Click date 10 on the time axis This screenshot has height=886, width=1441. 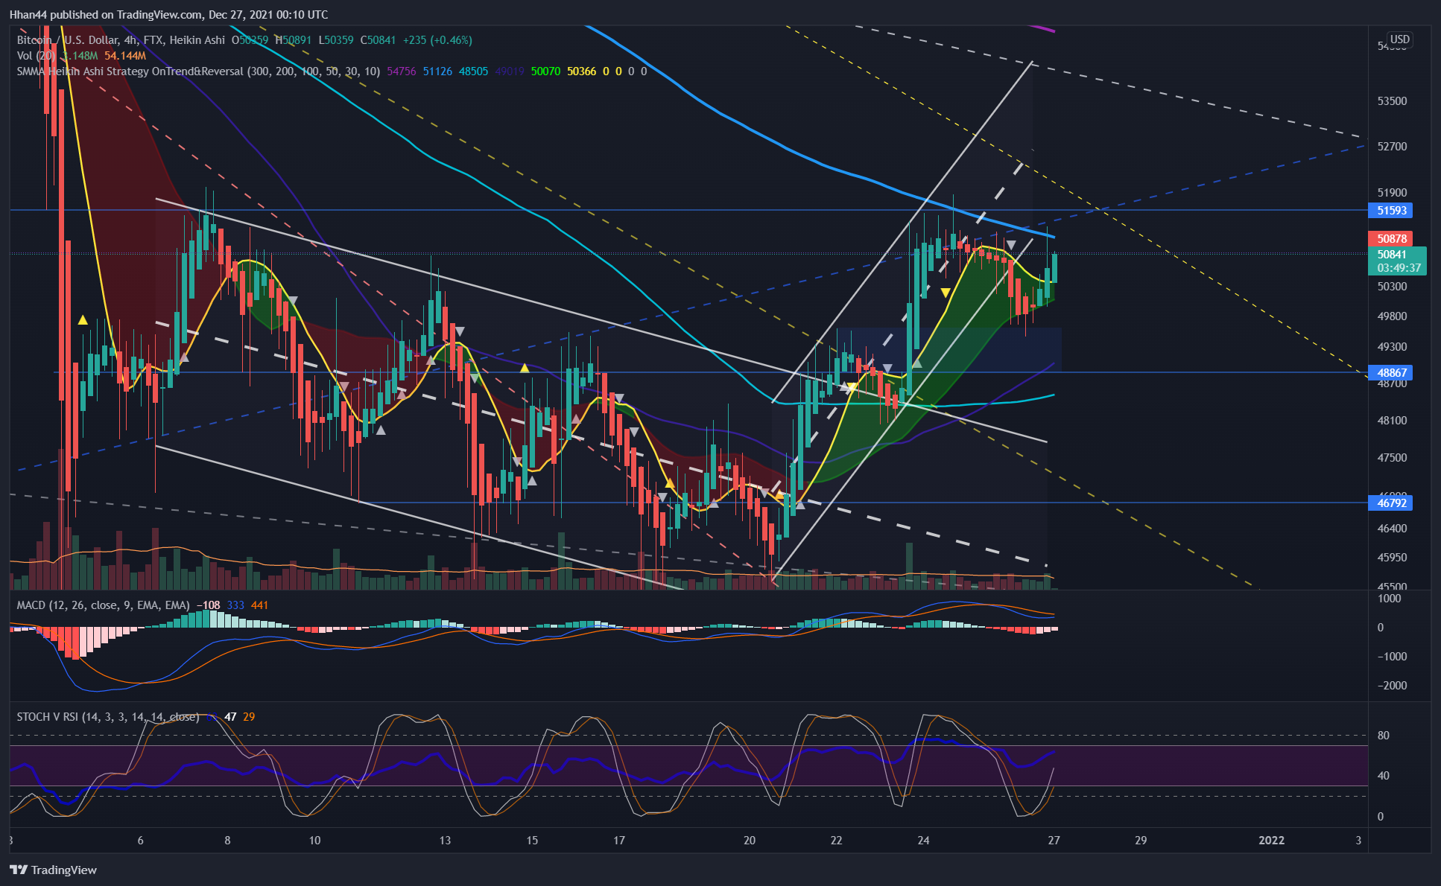click(x=314, y=841)
